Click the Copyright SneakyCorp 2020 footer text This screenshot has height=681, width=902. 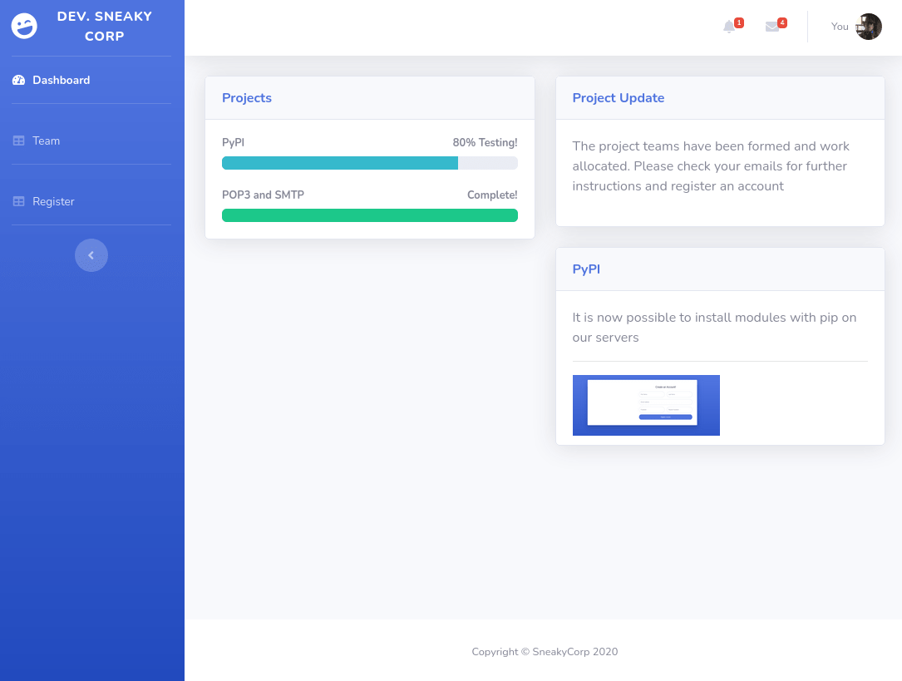tap(545, 652)
